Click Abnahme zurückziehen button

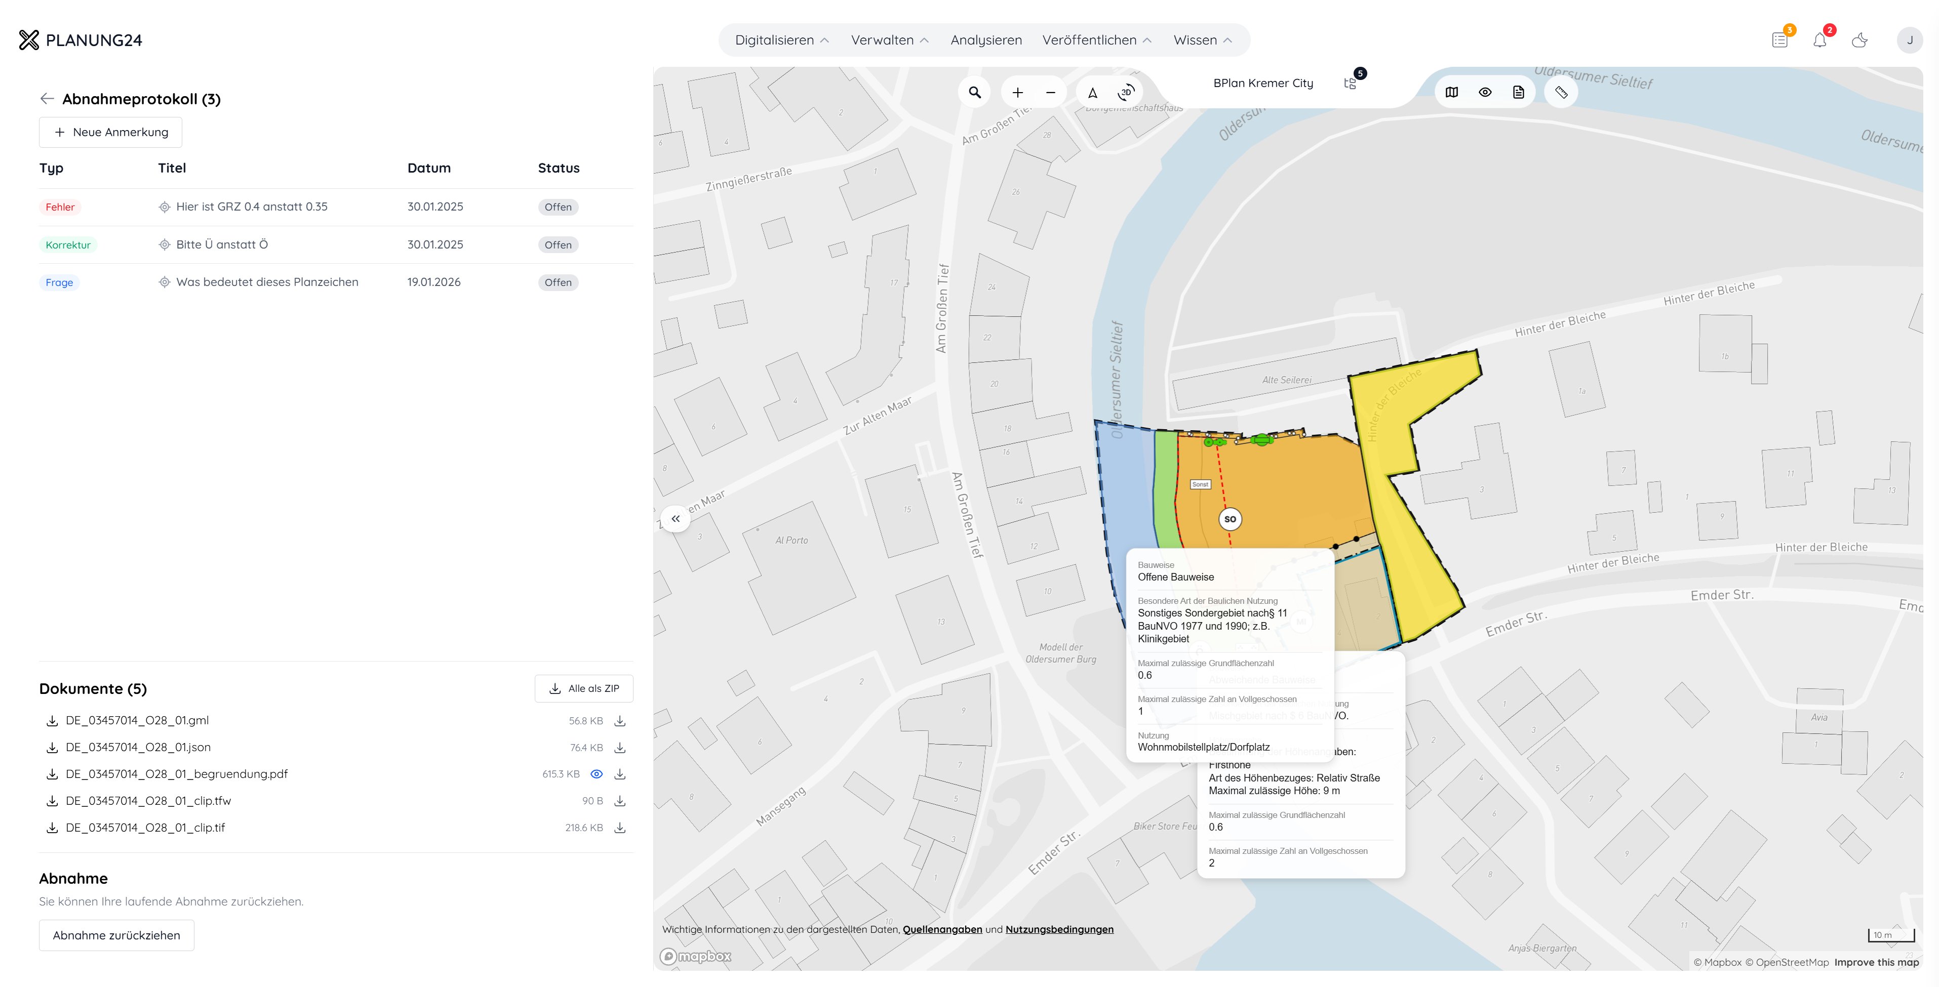[116, 935]
